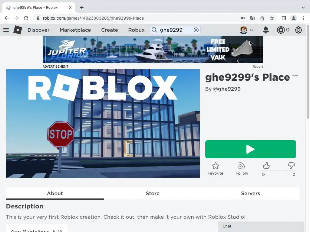
Task: Like the game with thumbs up
Action: tap(266, 166)
